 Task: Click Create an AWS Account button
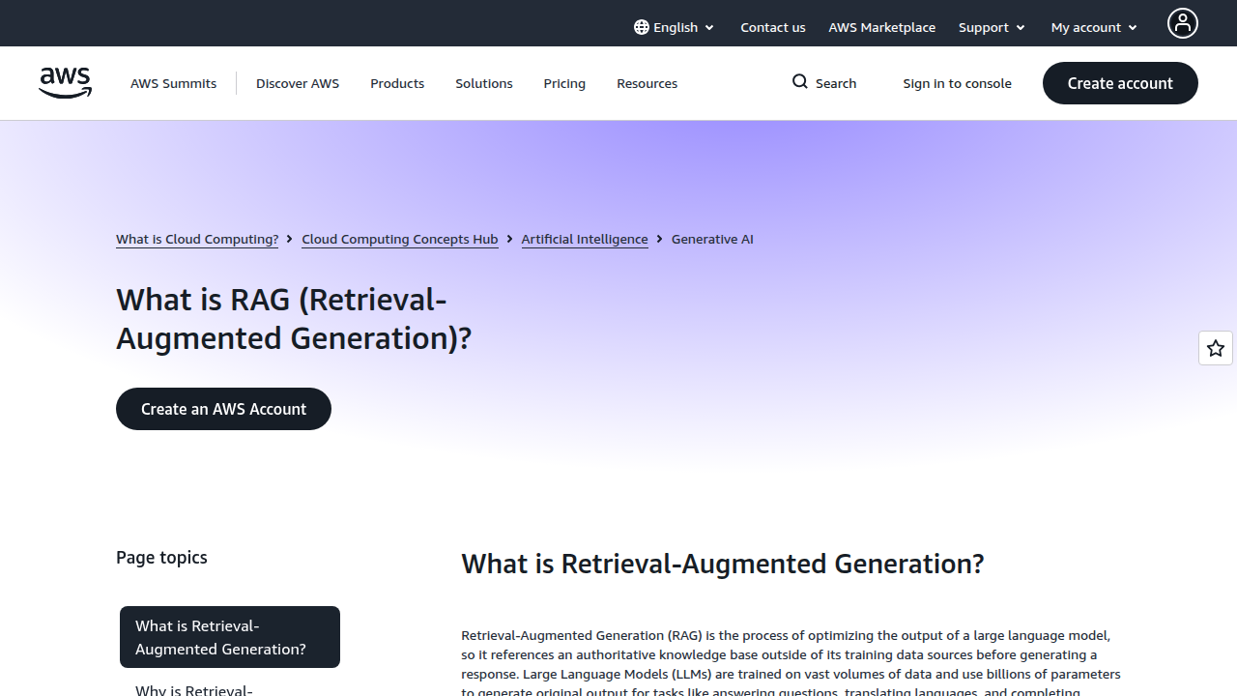click(x=223, y=409)
